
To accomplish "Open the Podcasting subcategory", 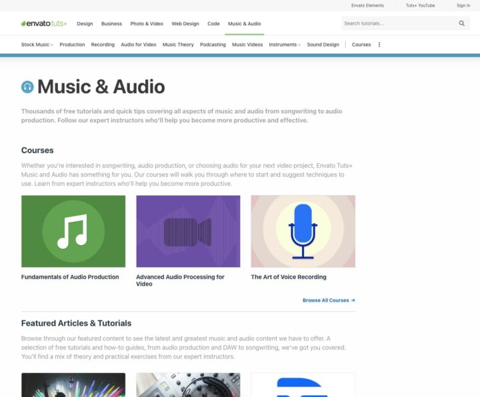I will (213, 45).
